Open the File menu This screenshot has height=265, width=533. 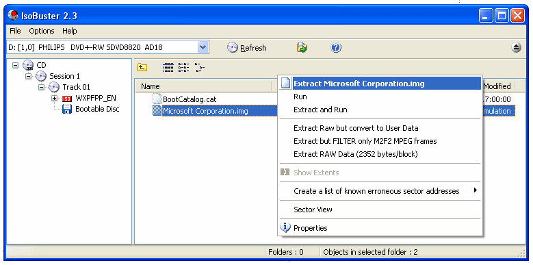tap(15, 31)
